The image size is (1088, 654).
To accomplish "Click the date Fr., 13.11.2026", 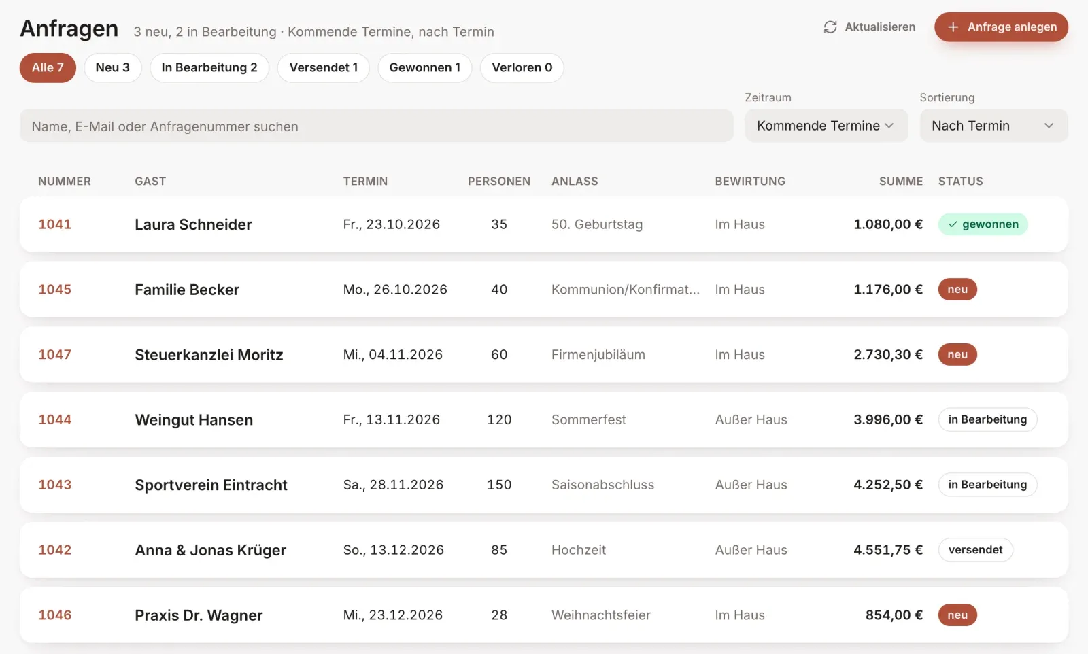I will 391,420.
